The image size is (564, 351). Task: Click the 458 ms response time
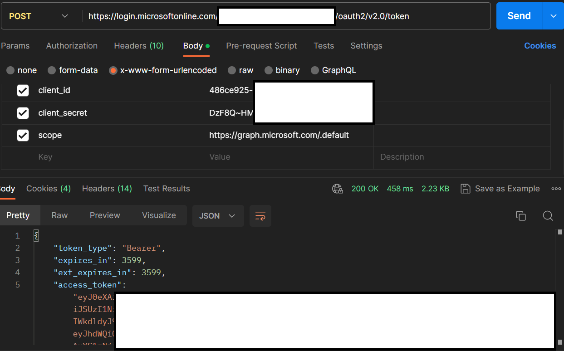[400, 189]
